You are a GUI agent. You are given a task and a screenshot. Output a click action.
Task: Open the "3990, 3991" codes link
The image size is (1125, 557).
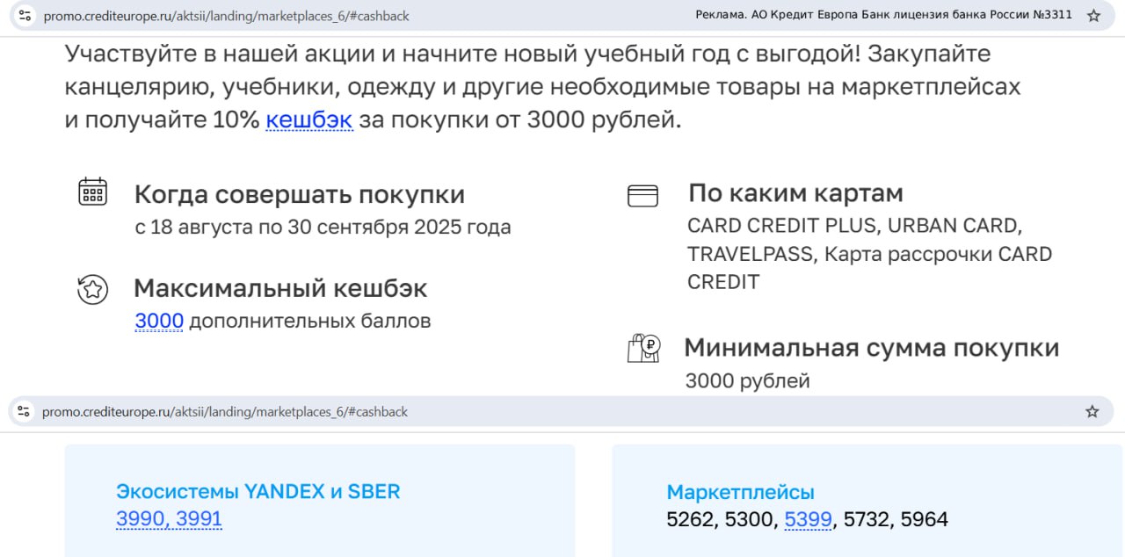click(169, 519)
